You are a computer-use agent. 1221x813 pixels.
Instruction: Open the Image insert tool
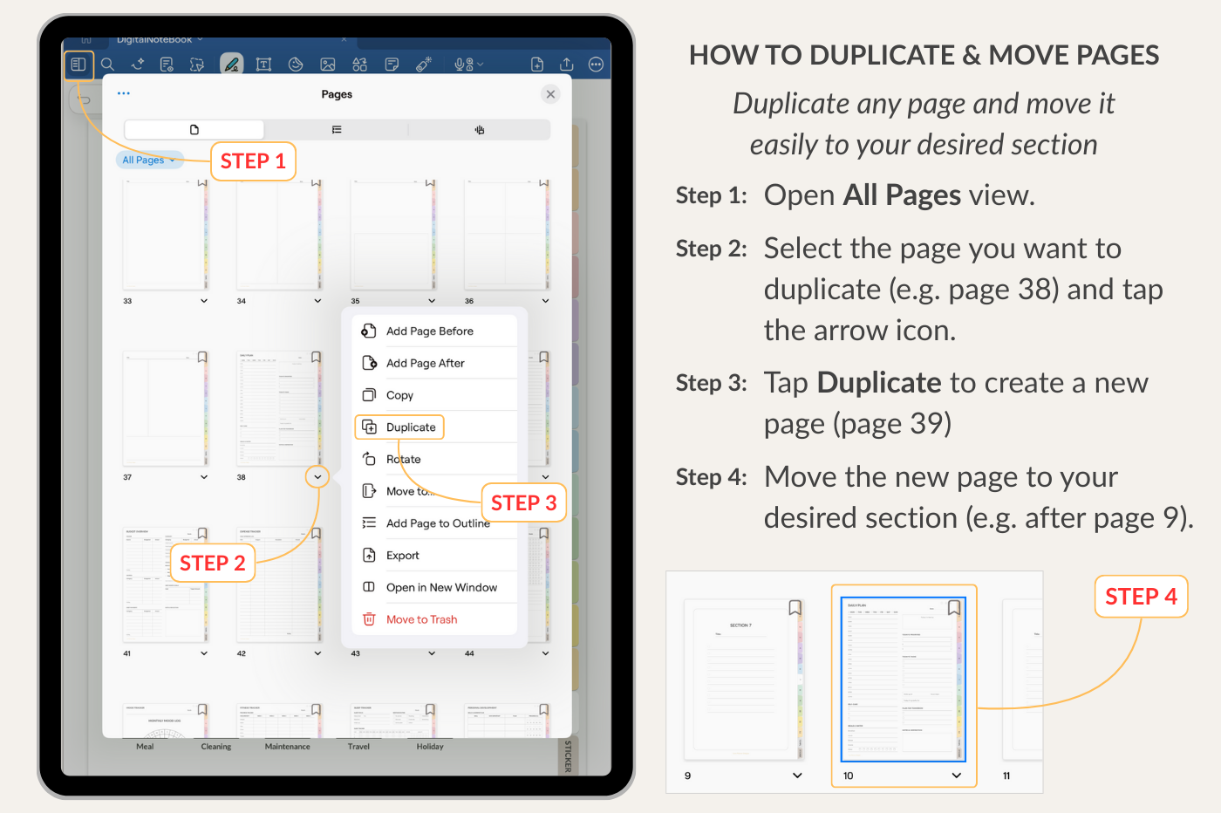tap(328, 65)
